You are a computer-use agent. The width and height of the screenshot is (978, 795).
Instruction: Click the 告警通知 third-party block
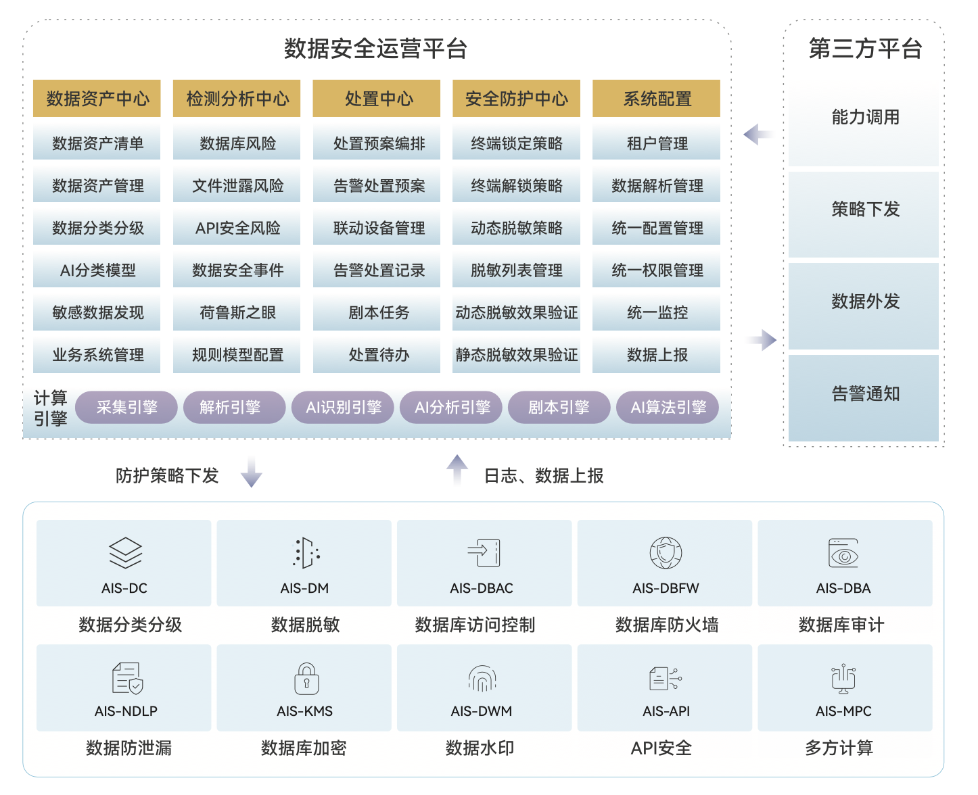point(864,394)
